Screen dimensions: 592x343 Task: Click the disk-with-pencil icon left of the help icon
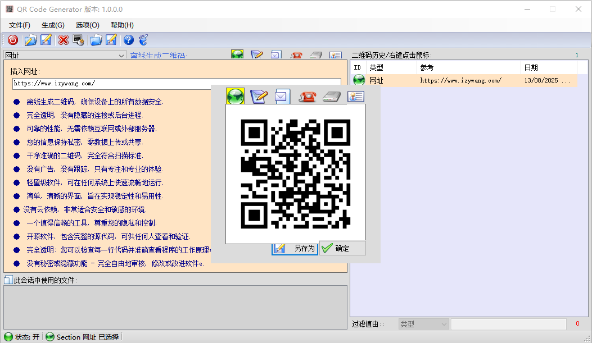pyautogui.click(x=111, y=40)
